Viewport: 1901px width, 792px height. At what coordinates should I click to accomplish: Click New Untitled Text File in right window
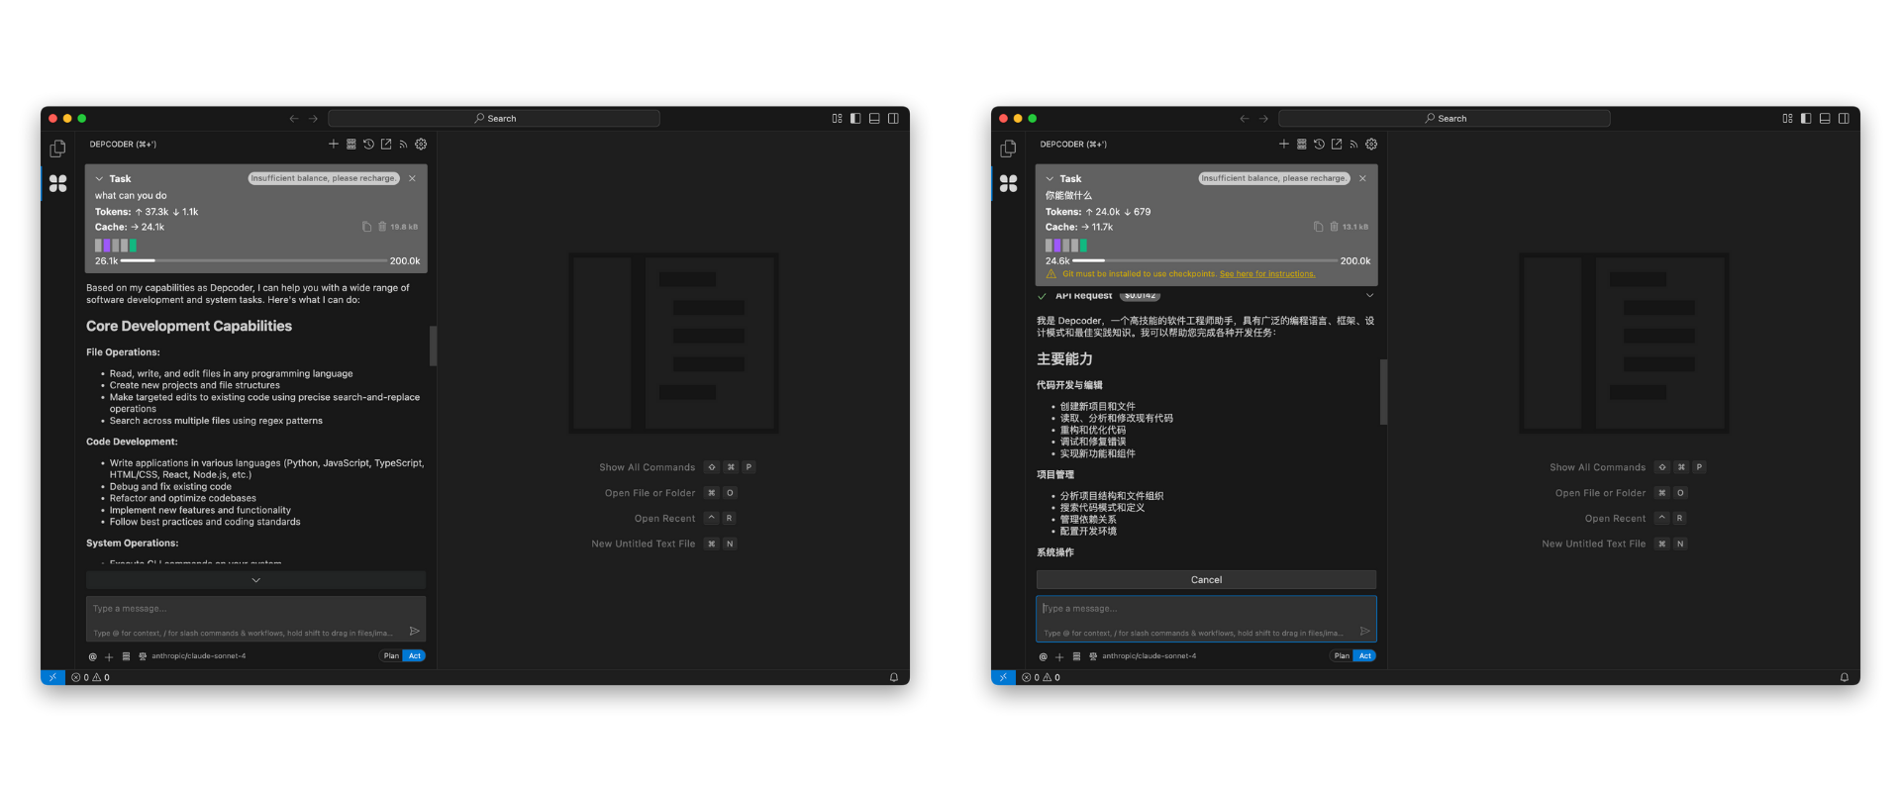pos(1593,544)
